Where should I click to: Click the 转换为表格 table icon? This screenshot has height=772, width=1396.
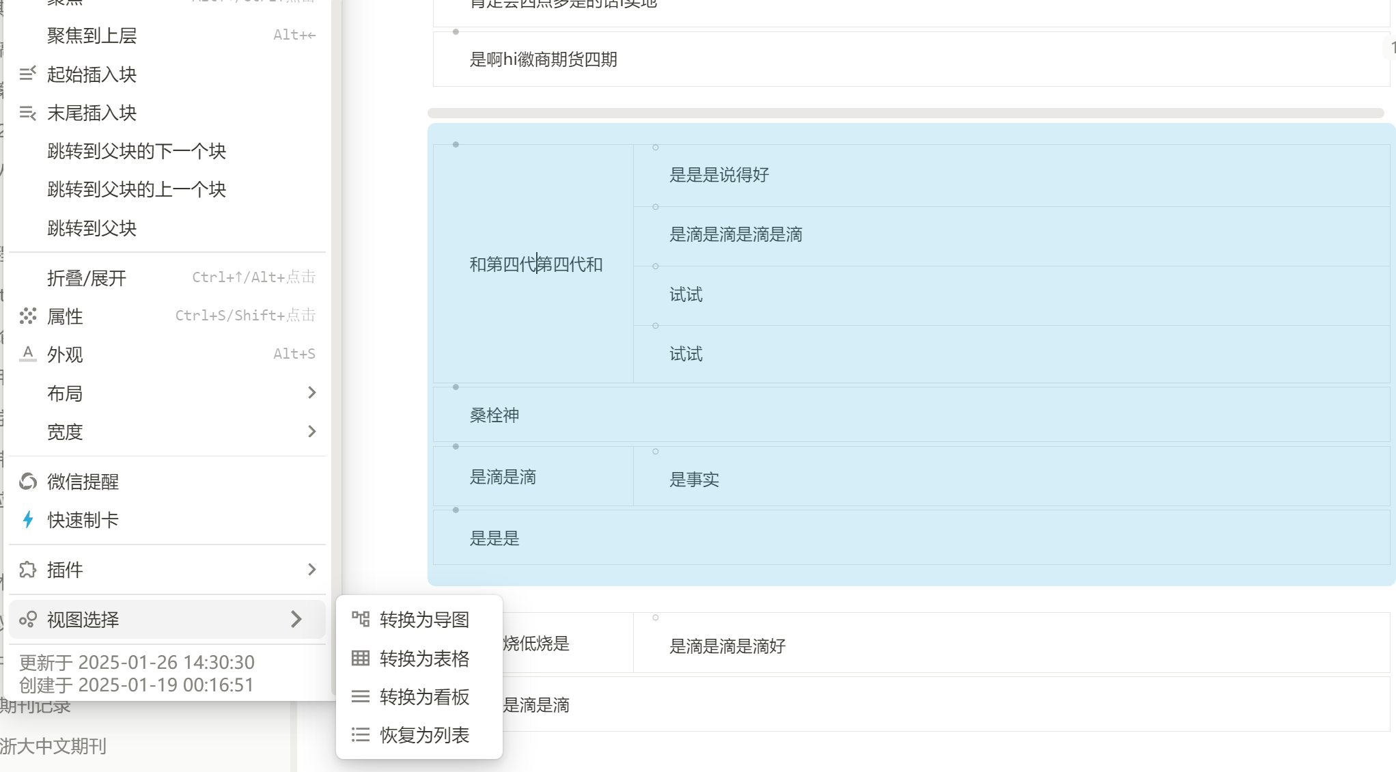[360, 659]
